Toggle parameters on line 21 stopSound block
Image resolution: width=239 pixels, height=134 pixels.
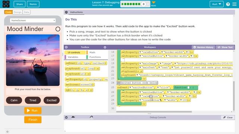[141, 71]
